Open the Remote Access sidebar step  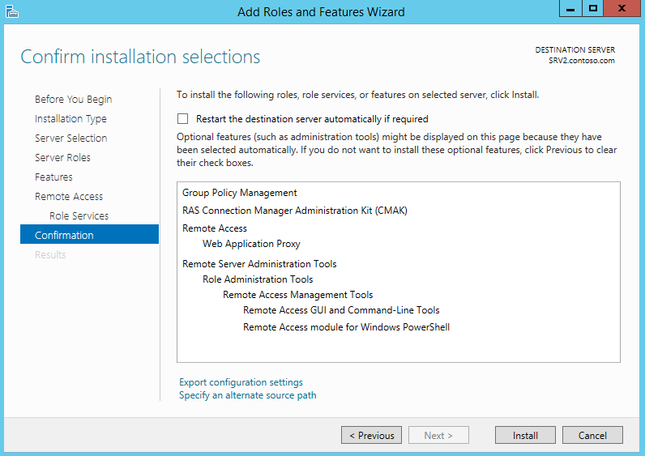(69, 197)
